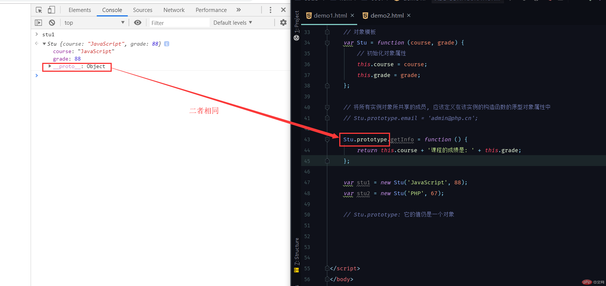Focus the console Filter input field
The width and height of the screenshot is (606, 286).
(180, 23)
